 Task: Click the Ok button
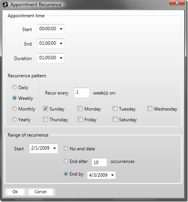(x=15, y=192)
